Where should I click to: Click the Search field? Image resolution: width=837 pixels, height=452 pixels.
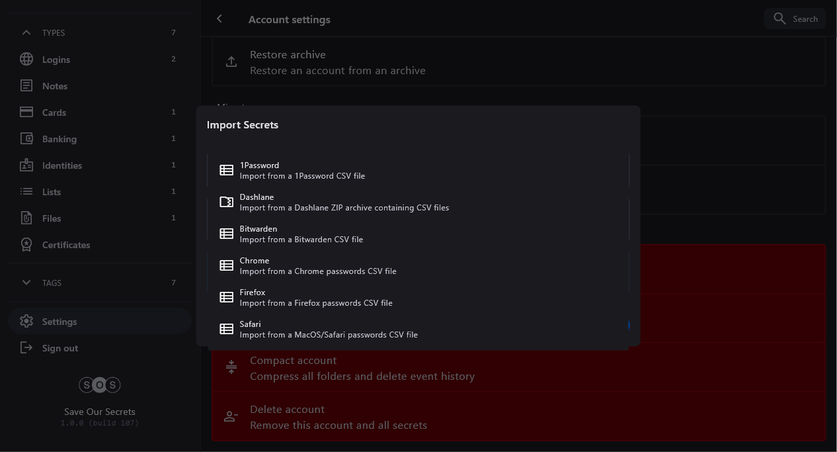(x=795, y=19)
